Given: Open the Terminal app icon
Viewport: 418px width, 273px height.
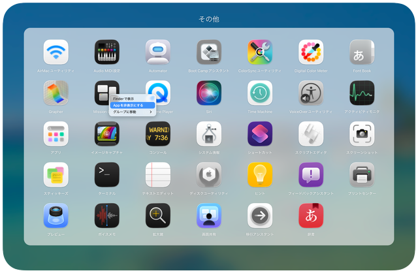Looking at the screenshot, I should coord(106,174).
